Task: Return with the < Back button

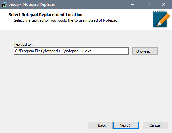Action: [x=100, y=125]
